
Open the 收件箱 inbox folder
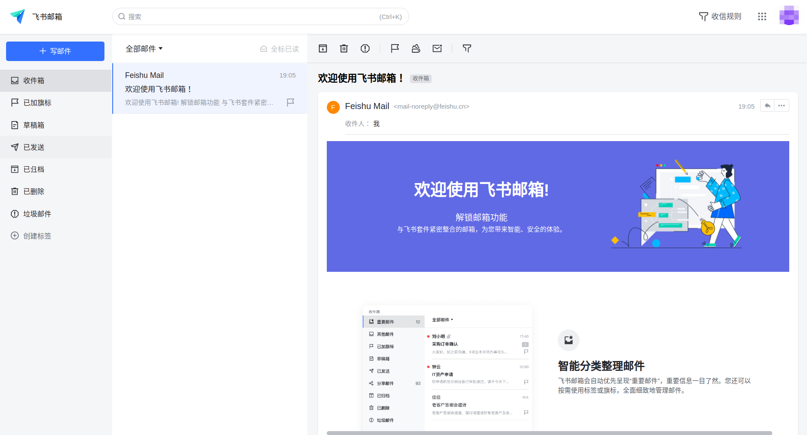pyautogui.click(x=56, y=81)
